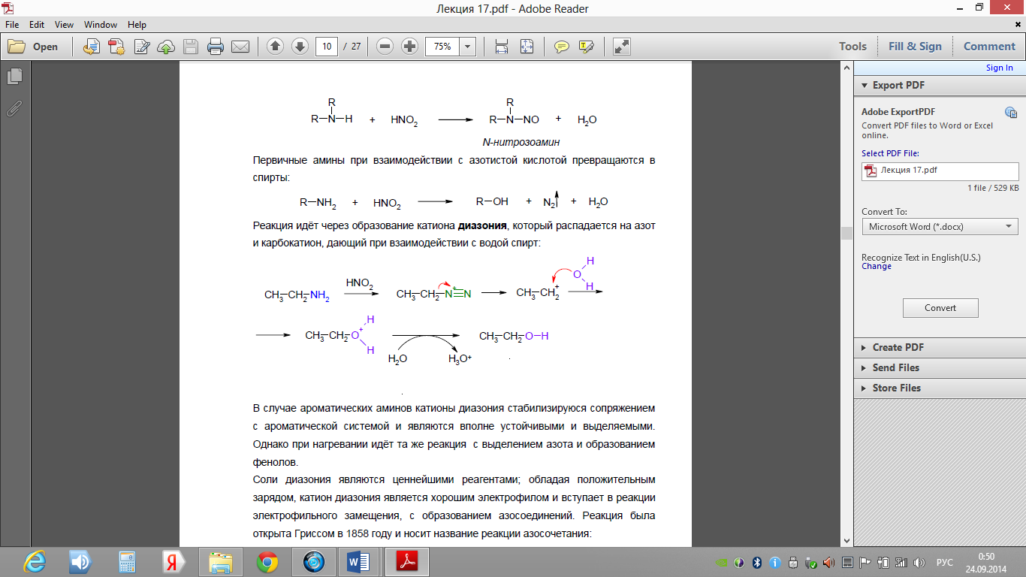Open the Window menu
Image resolution: width=1026 pixels, height=577 pixels.
pyautogui.click(x=101, y=25)
